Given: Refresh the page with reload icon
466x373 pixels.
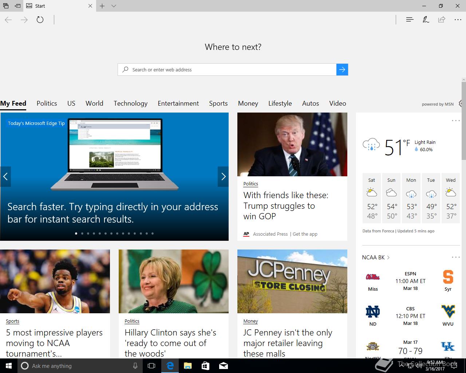Looking at the screenshot, I should [40, 20].
